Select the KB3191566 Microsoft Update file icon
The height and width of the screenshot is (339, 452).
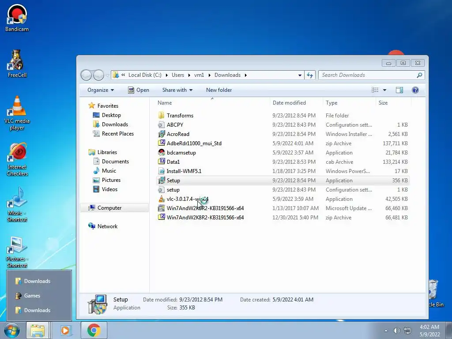pyautogui.click(x=162, y=208)
